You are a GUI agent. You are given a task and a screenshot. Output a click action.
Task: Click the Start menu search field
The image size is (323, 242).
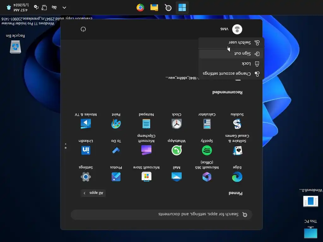click(161, 214)
